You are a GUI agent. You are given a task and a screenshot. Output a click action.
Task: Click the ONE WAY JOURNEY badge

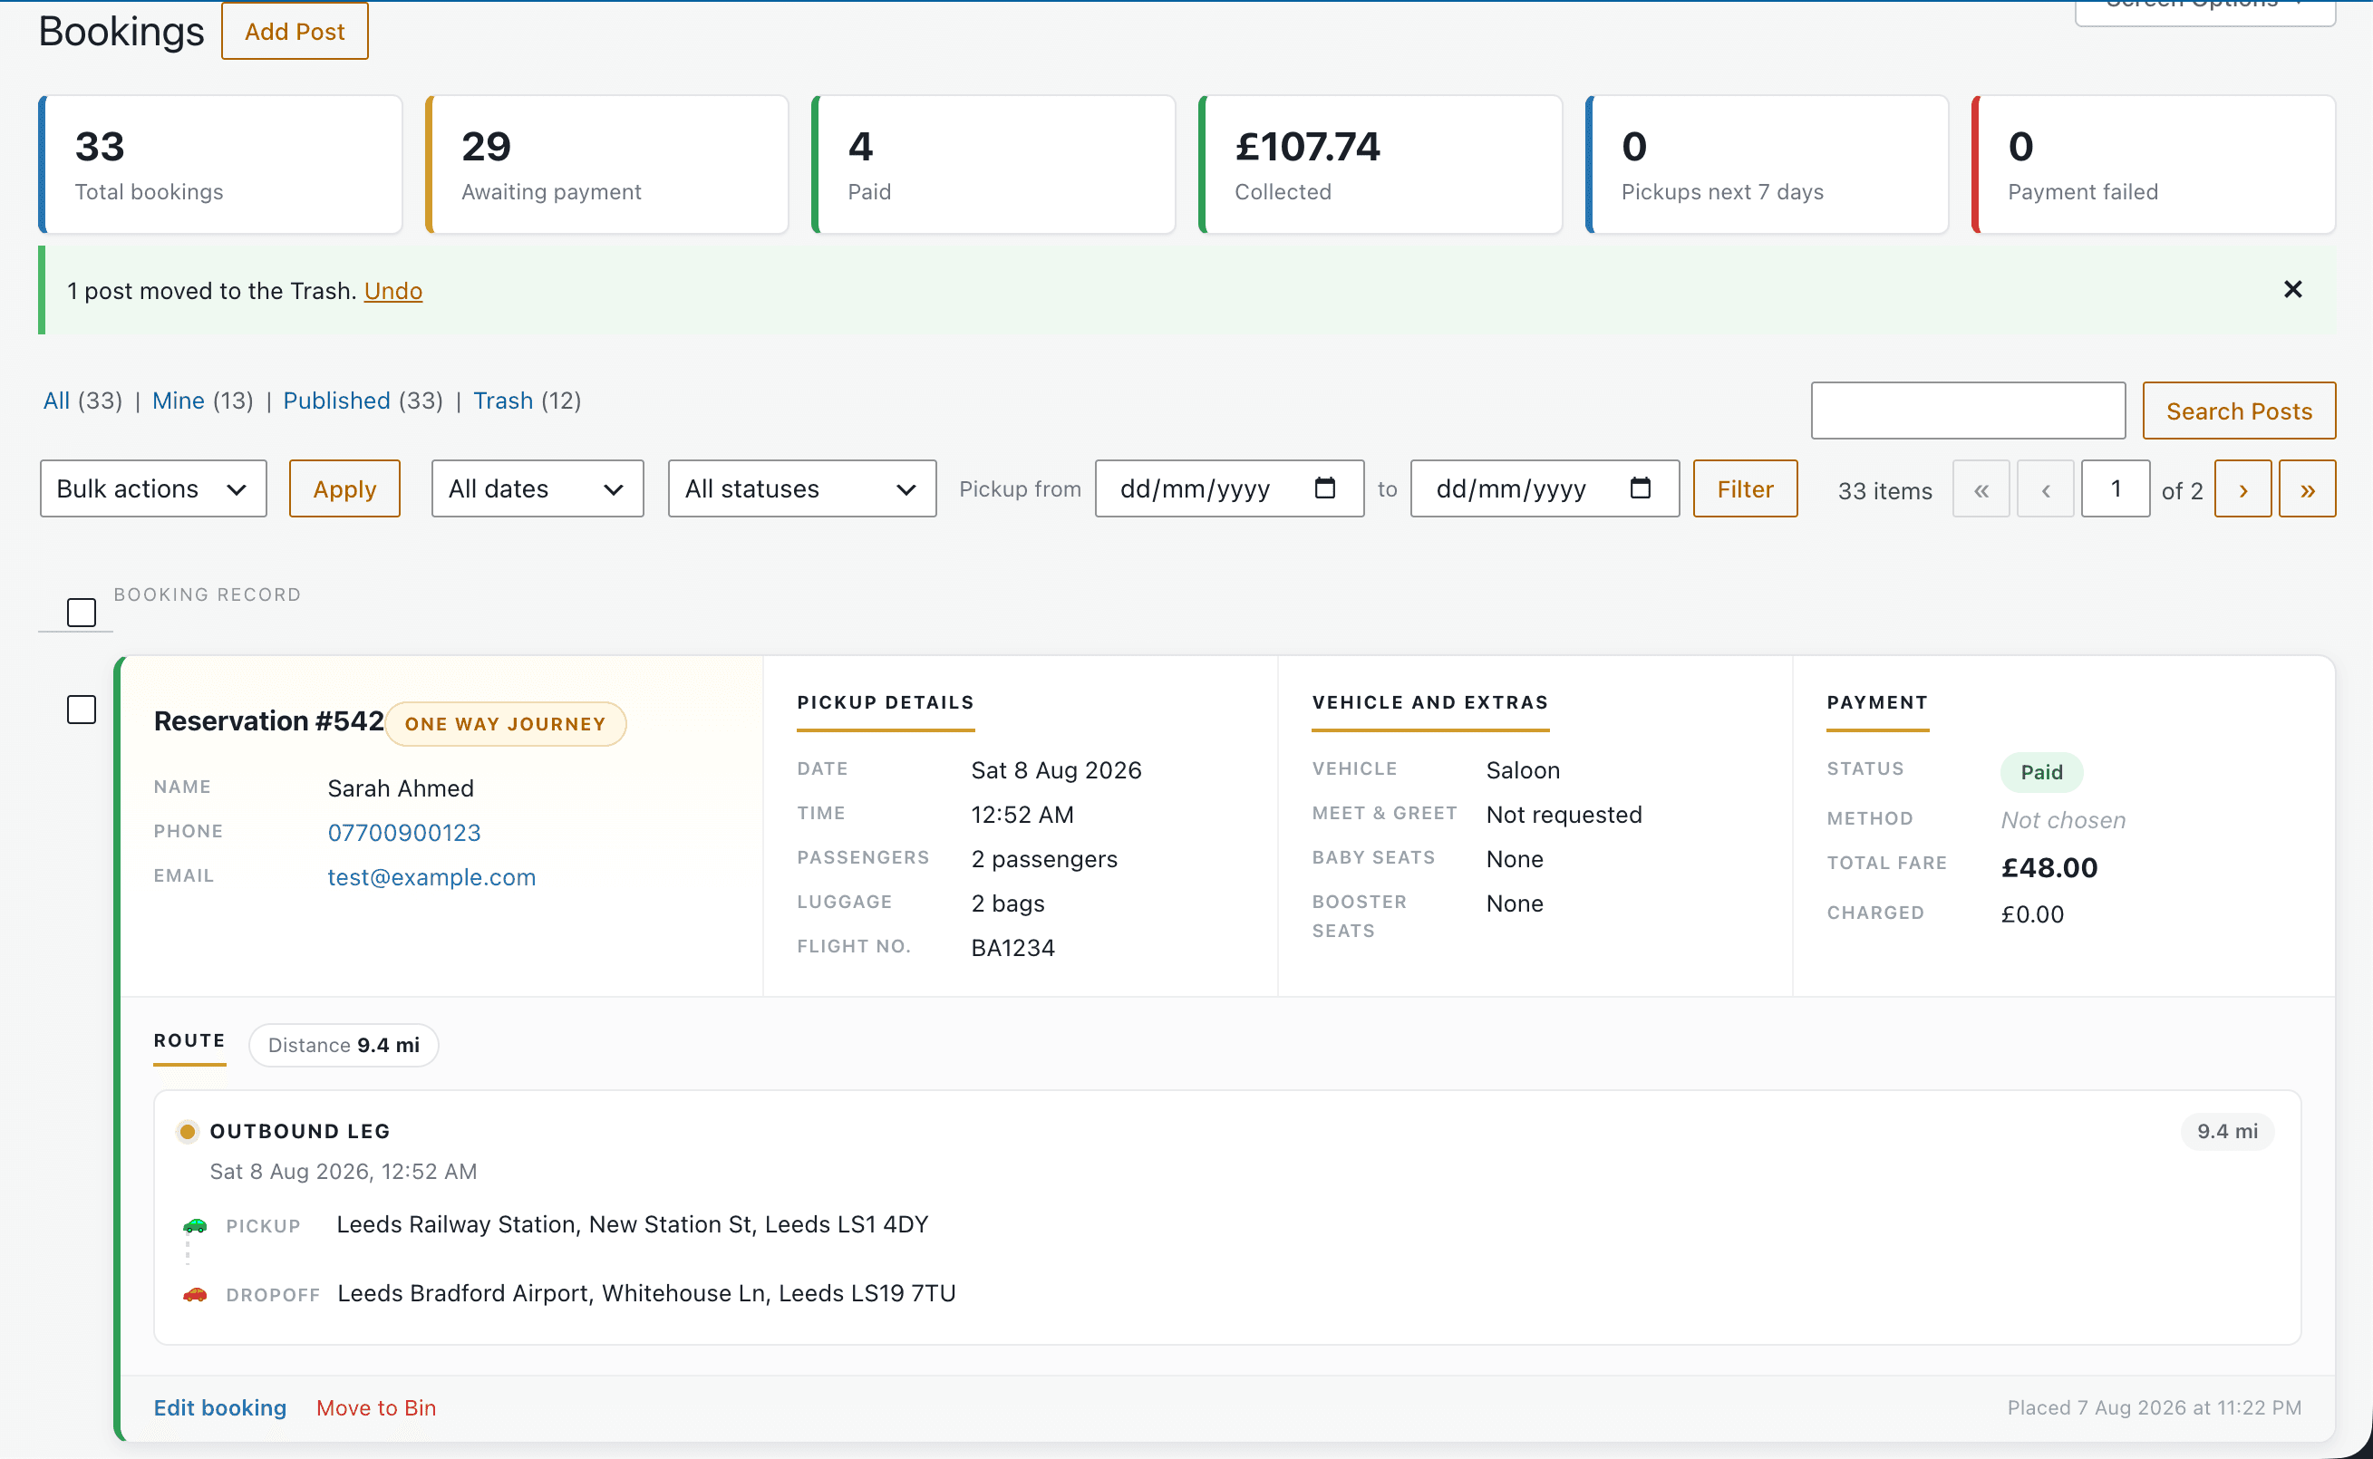click(x=506, y=724)
